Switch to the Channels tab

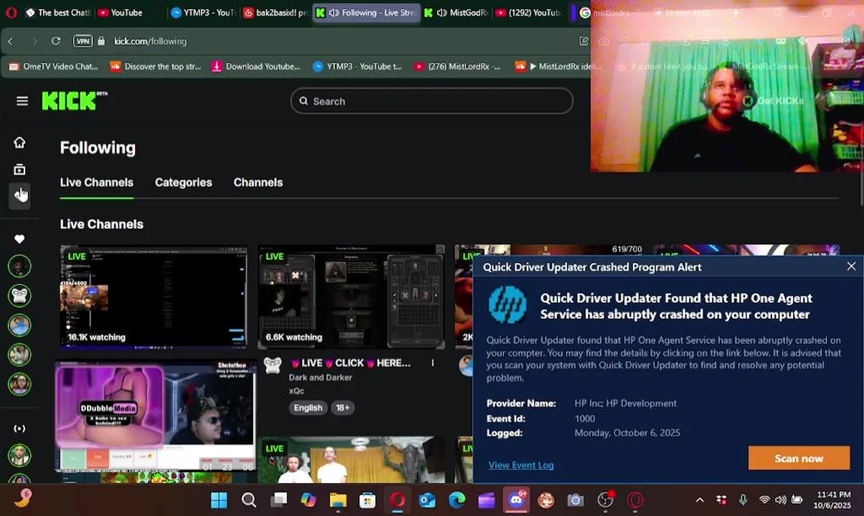tap(258, 182)
